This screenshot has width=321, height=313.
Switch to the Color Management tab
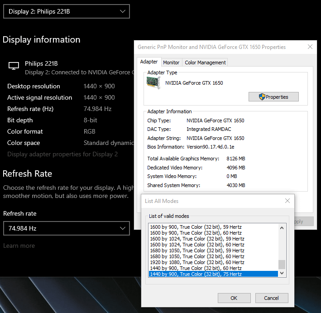205,63
